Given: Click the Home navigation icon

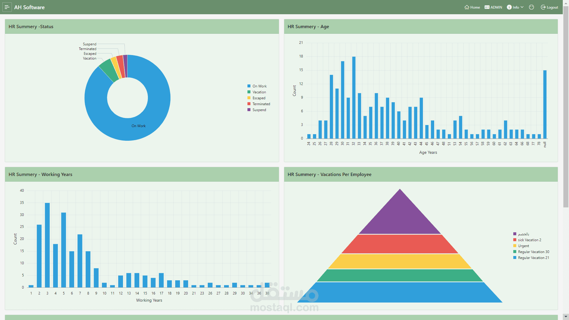Looking at the screenshot, I should [x=466, y=7].
